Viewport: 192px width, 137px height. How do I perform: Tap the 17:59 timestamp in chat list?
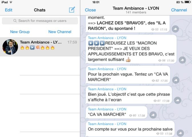pos(72,42)
